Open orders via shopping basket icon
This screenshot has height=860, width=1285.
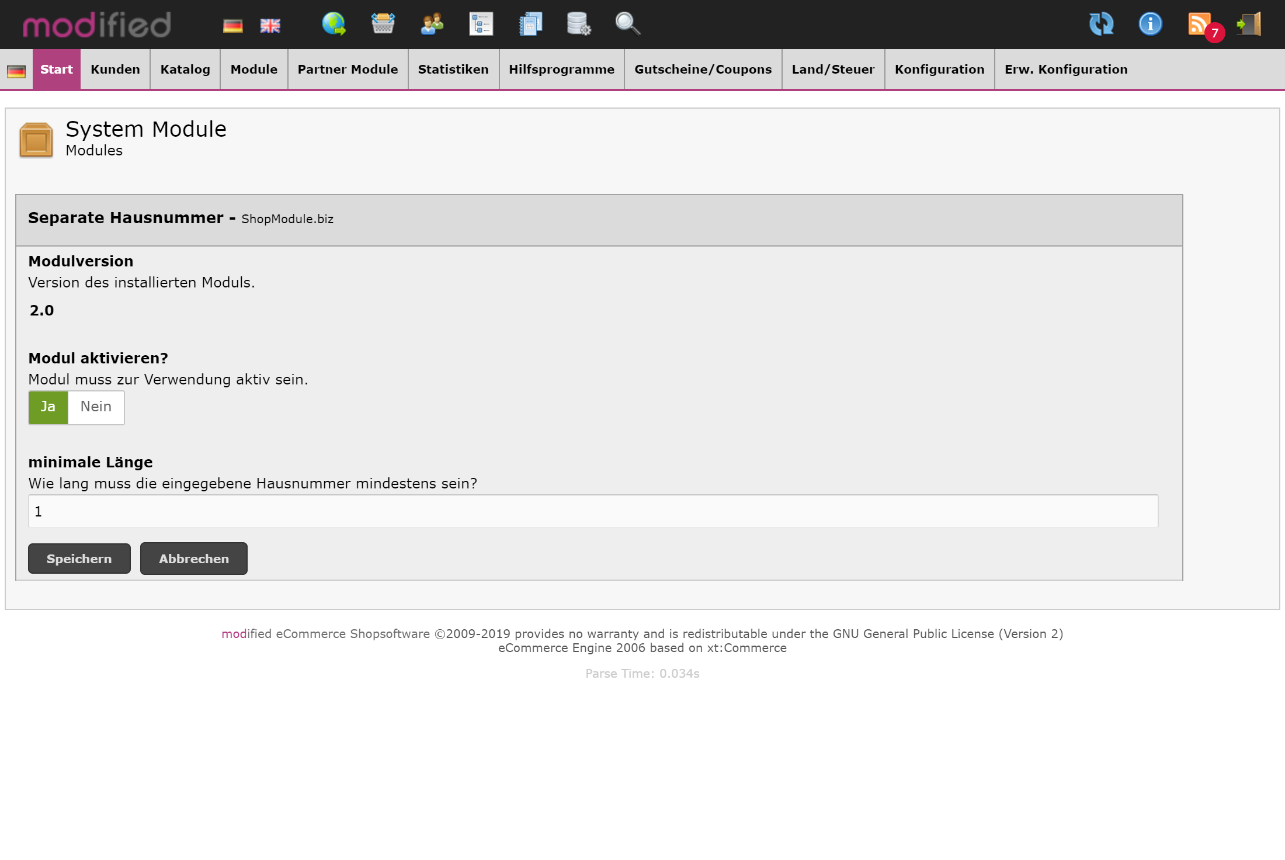[x=383, y=25]
